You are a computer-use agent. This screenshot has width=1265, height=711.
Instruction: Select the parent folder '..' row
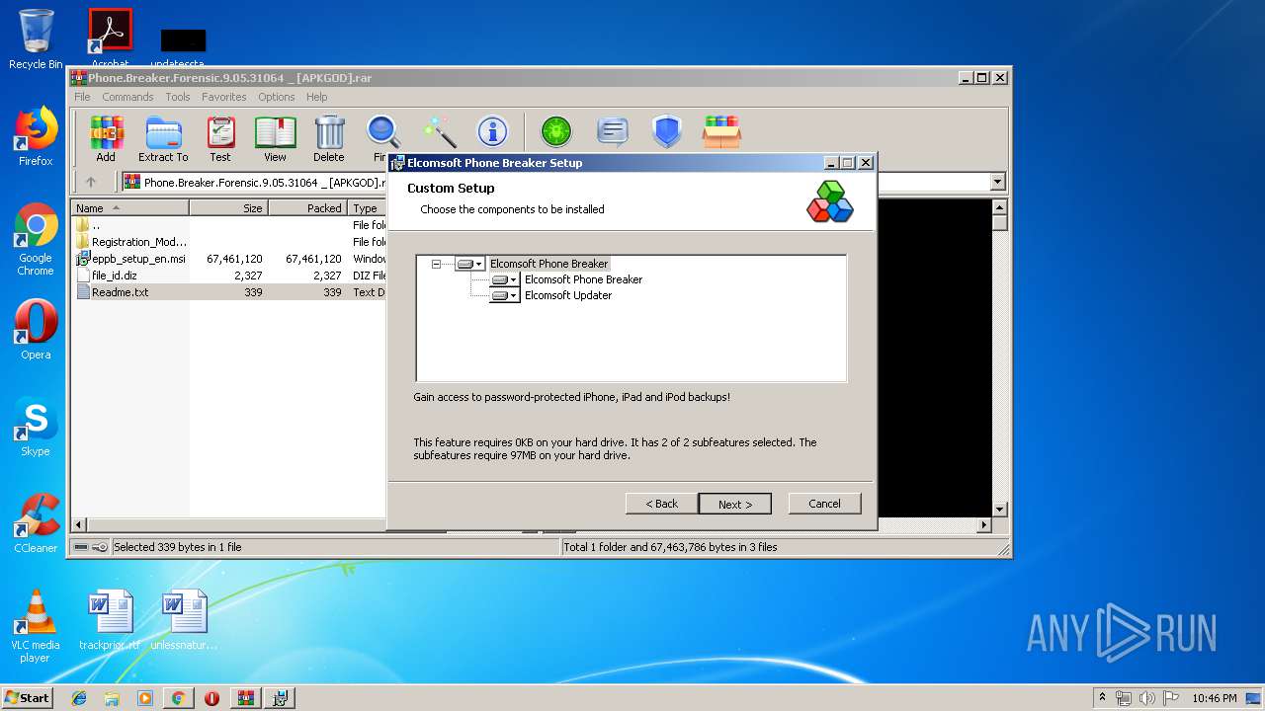[228, 225]
